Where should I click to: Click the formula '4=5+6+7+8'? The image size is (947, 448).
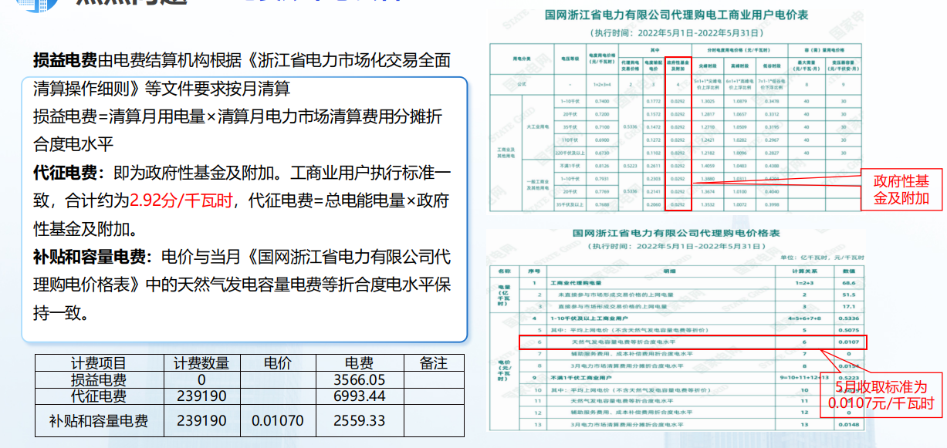804,318
